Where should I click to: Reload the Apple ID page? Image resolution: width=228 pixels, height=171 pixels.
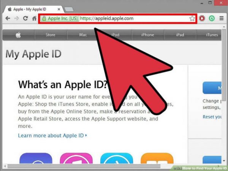(x=25, y=18)
